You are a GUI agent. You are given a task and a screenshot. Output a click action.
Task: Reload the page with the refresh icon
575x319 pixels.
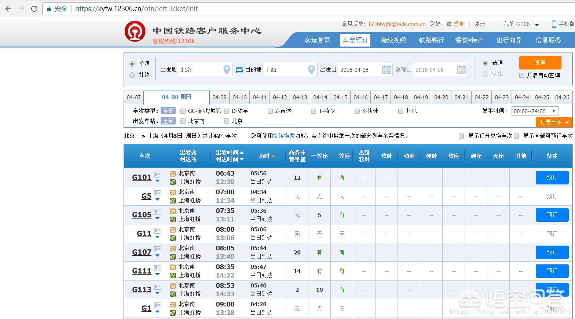[x=34, y=8]
